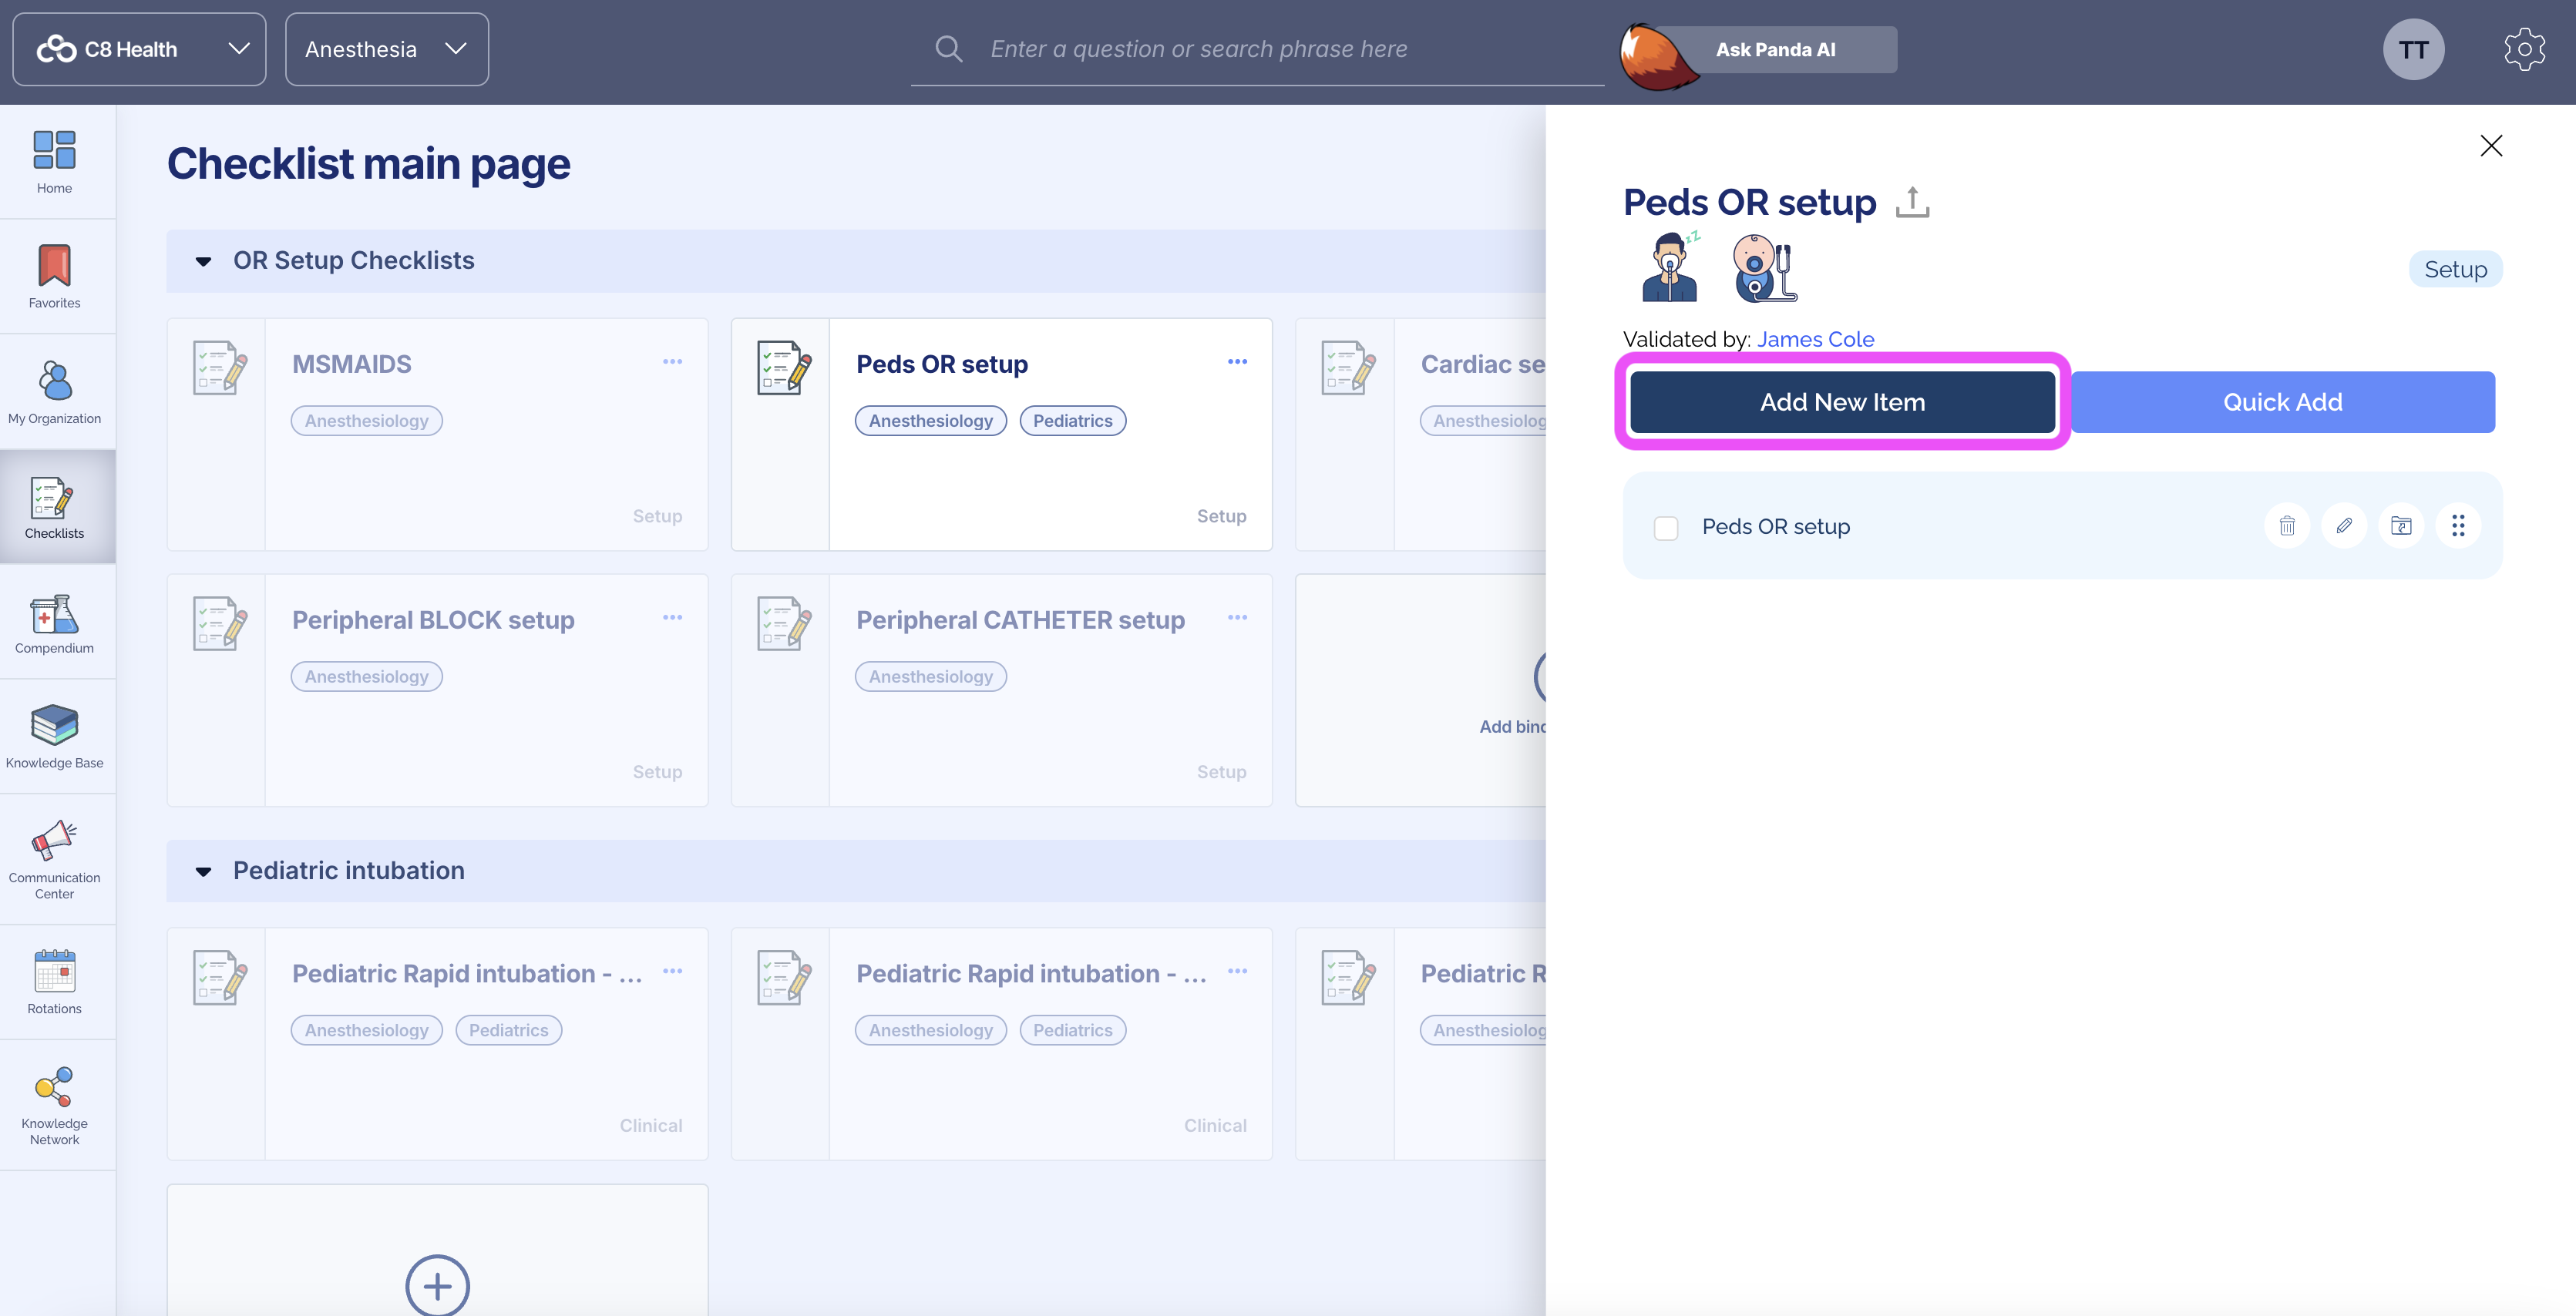Open the Anesthesia department dropdown
The width and height of the screenshot is (2576, 1316).
tap(386, 49)
